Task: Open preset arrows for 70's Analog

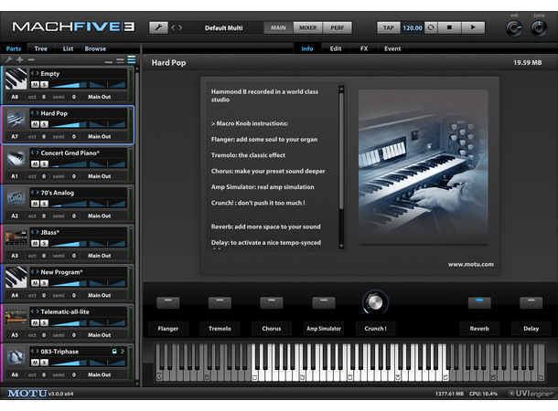Action: coord(35,192)
